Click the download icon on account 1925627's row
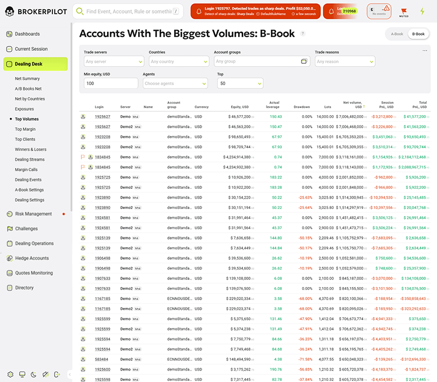Screen dimensions: 437x382 tap(83, 116)
